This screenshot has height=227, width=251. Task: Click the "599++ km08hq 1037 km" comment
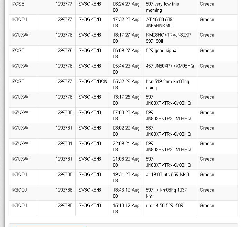click(166, 193)
